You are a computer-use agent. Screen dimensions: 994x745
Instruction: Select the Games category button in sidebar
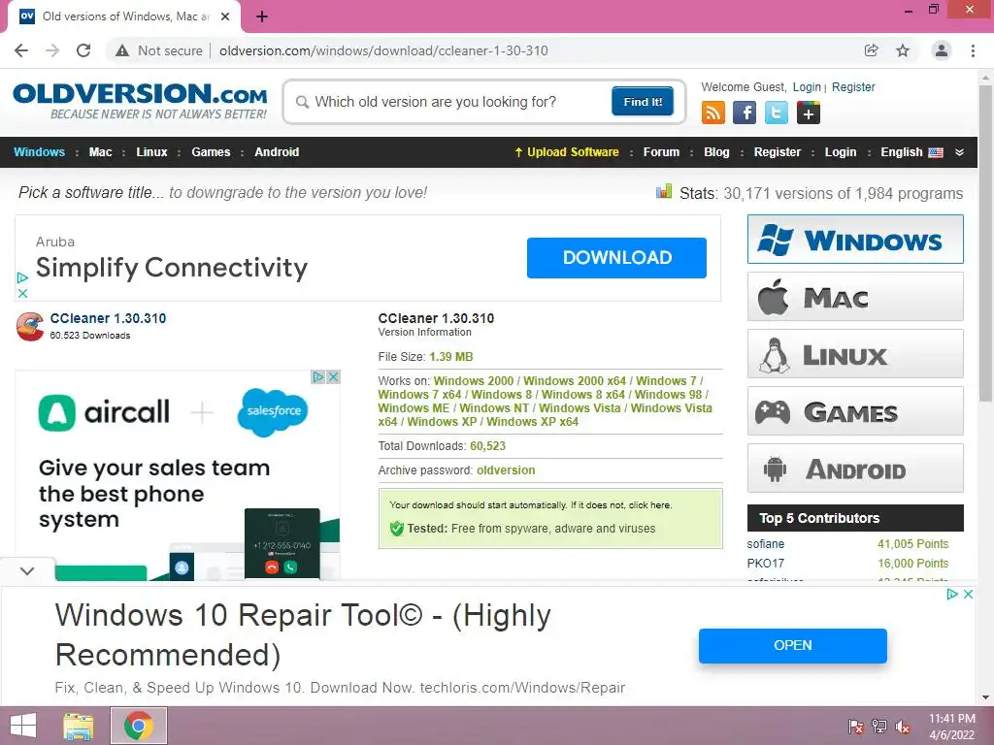(x=855, y=411)
